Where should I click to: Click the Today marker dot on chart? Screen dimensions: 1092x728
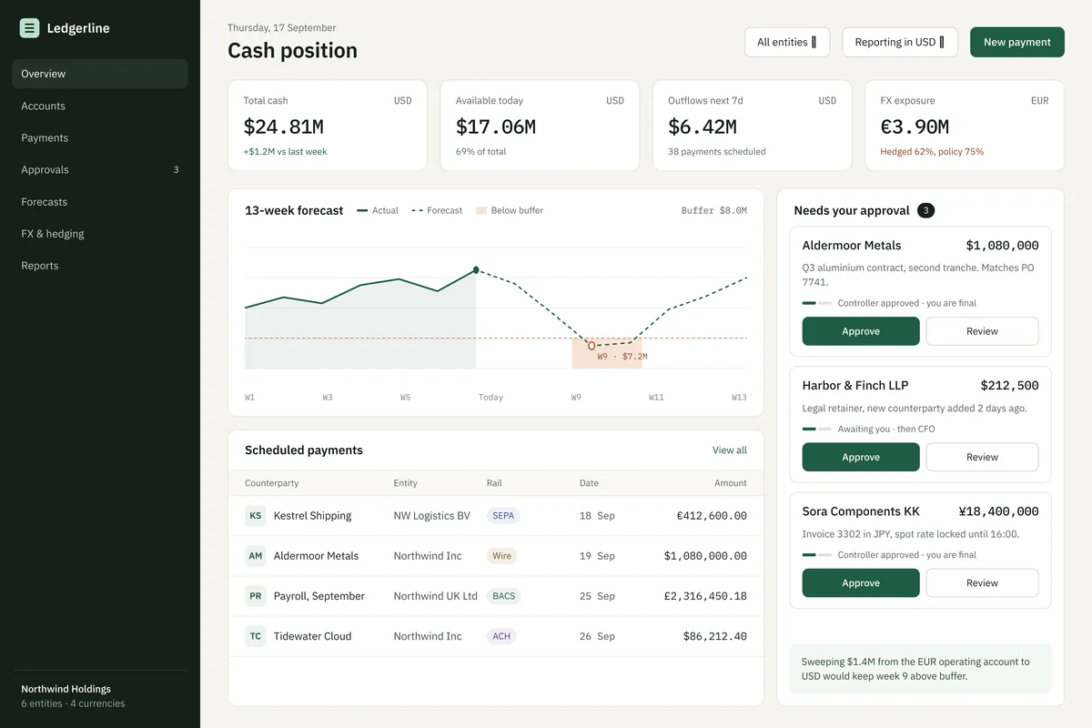[476, 270]
